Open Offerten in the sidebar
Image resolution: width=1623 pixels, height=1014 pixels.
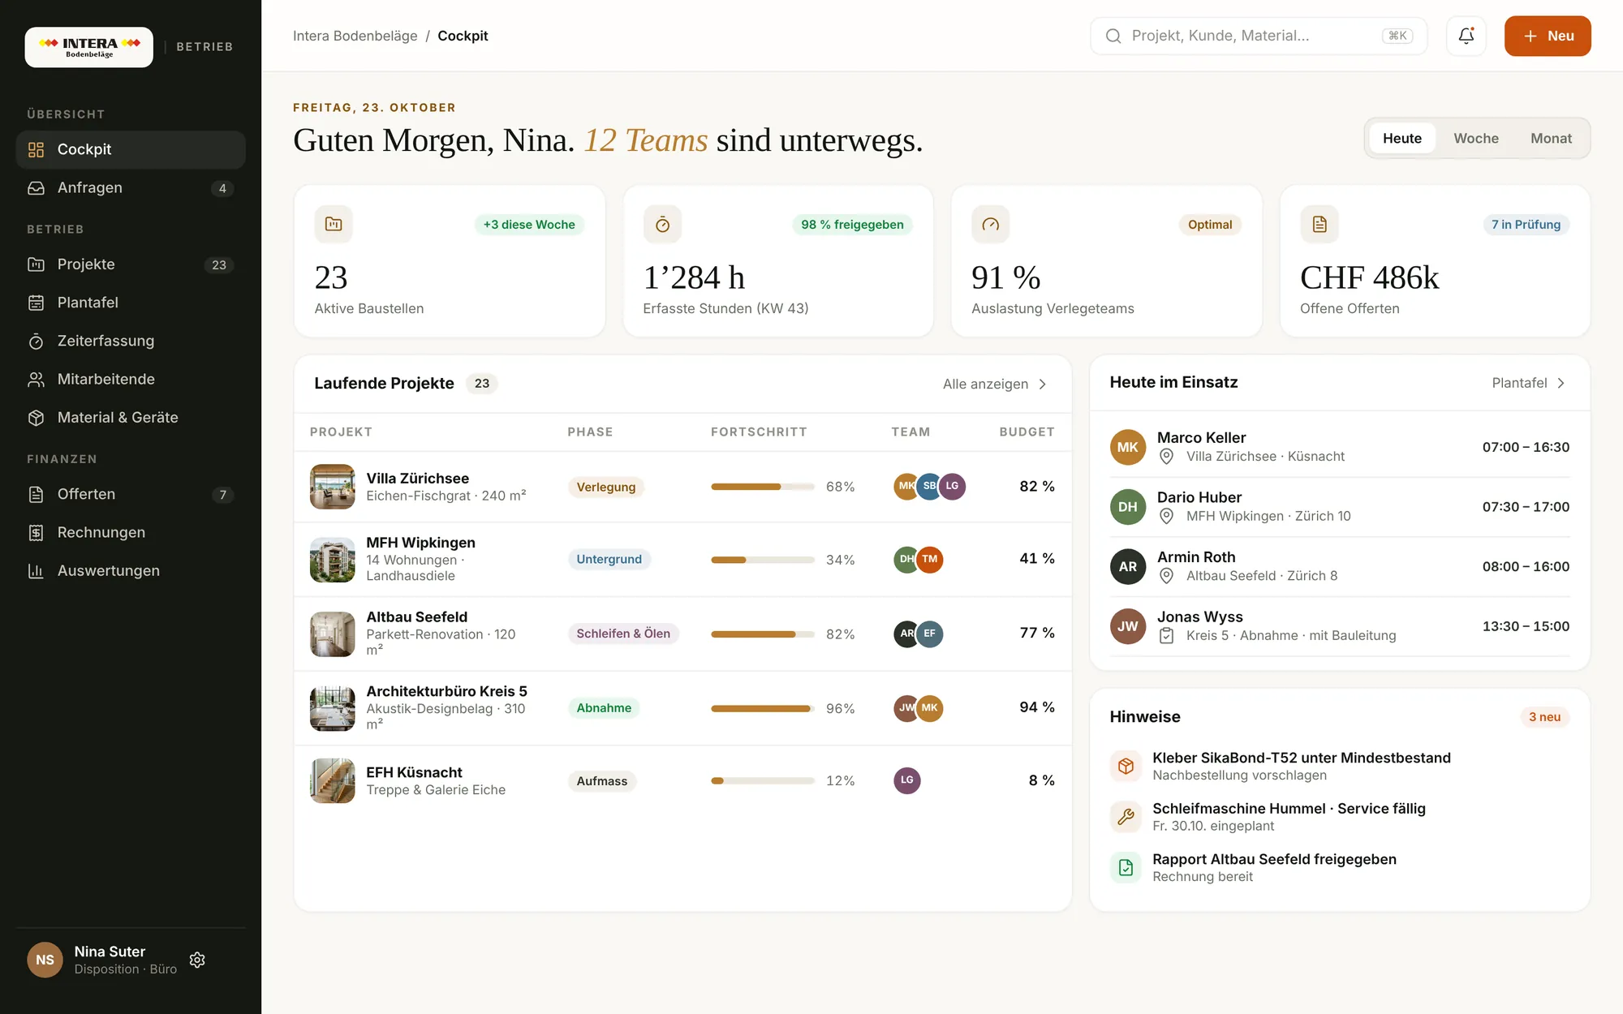click(131, 494)
